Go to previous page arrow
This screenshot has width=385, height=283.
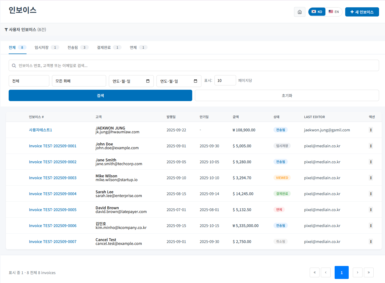click(325, 272)
